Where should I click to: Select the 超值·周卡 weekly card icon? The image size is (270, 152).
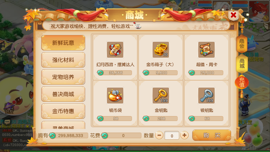click(206, 49)
